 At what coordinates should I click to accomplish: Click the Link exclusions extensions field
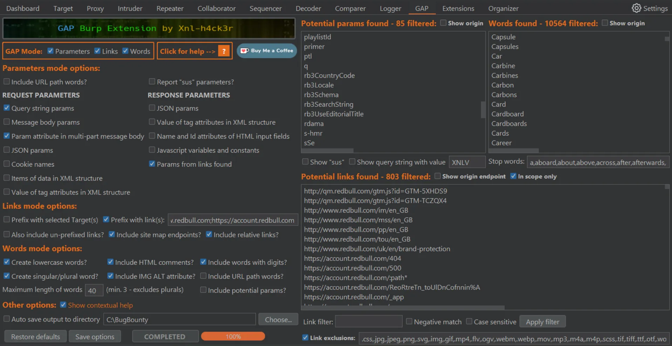click(514, 339)
